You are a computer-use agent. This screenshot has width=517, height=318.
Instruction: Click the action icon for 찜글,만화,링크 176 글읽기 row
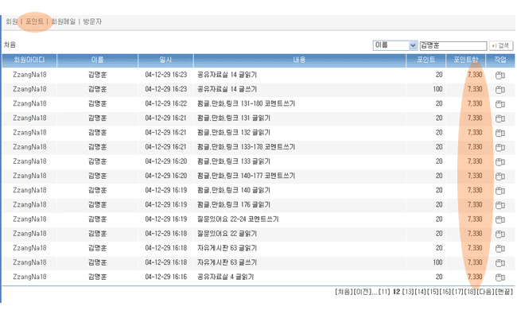tap(500, 205)
